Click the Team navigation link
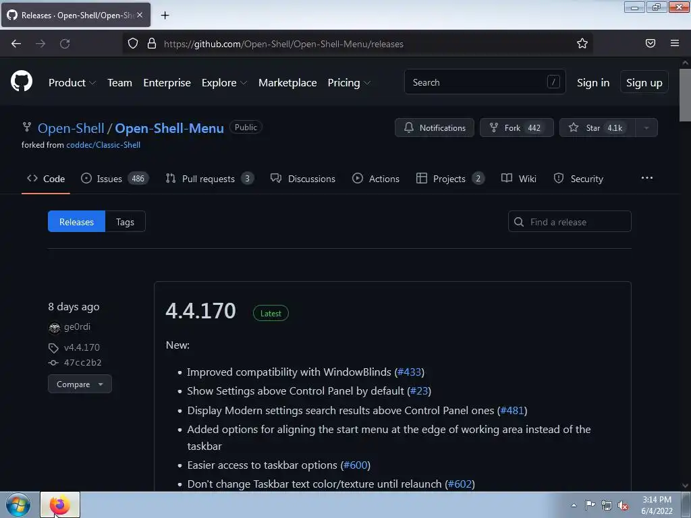 pyautogui.click(x=120, y=82)
